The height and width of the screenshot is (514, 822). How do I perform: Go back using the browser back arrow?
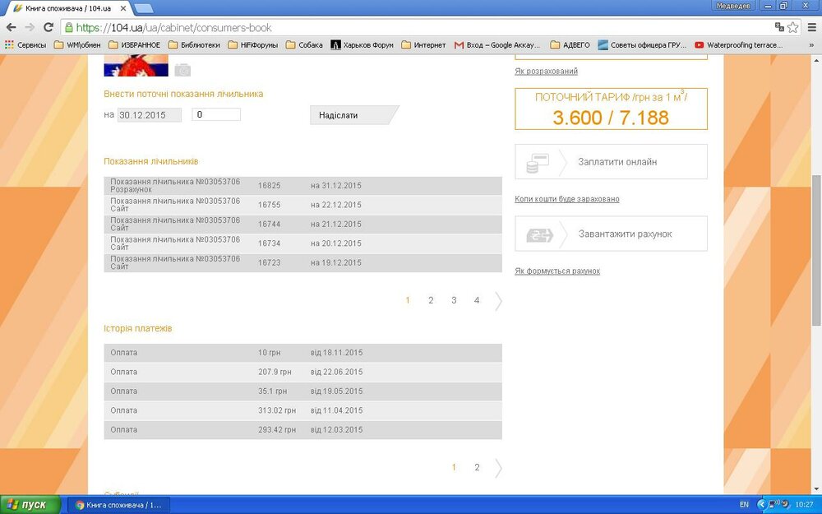[12, 27]
